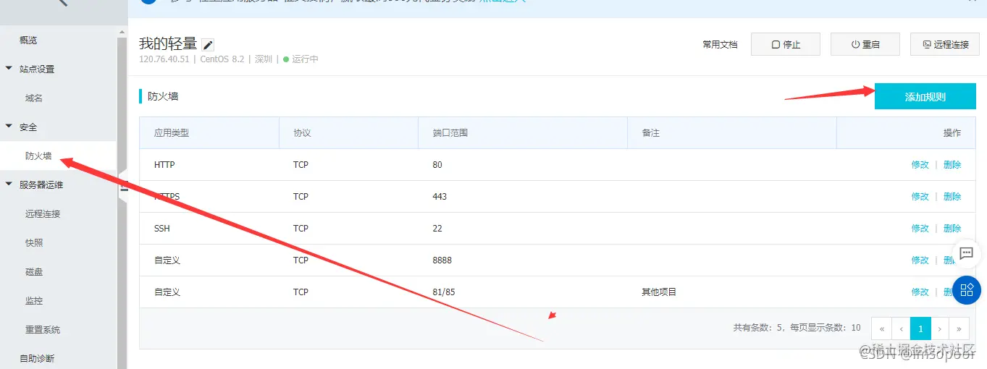Screen dimensions: 987x369
Task: Open the blue grid apps floating icon
Action: pyautogui.click(x=966, y=290)
